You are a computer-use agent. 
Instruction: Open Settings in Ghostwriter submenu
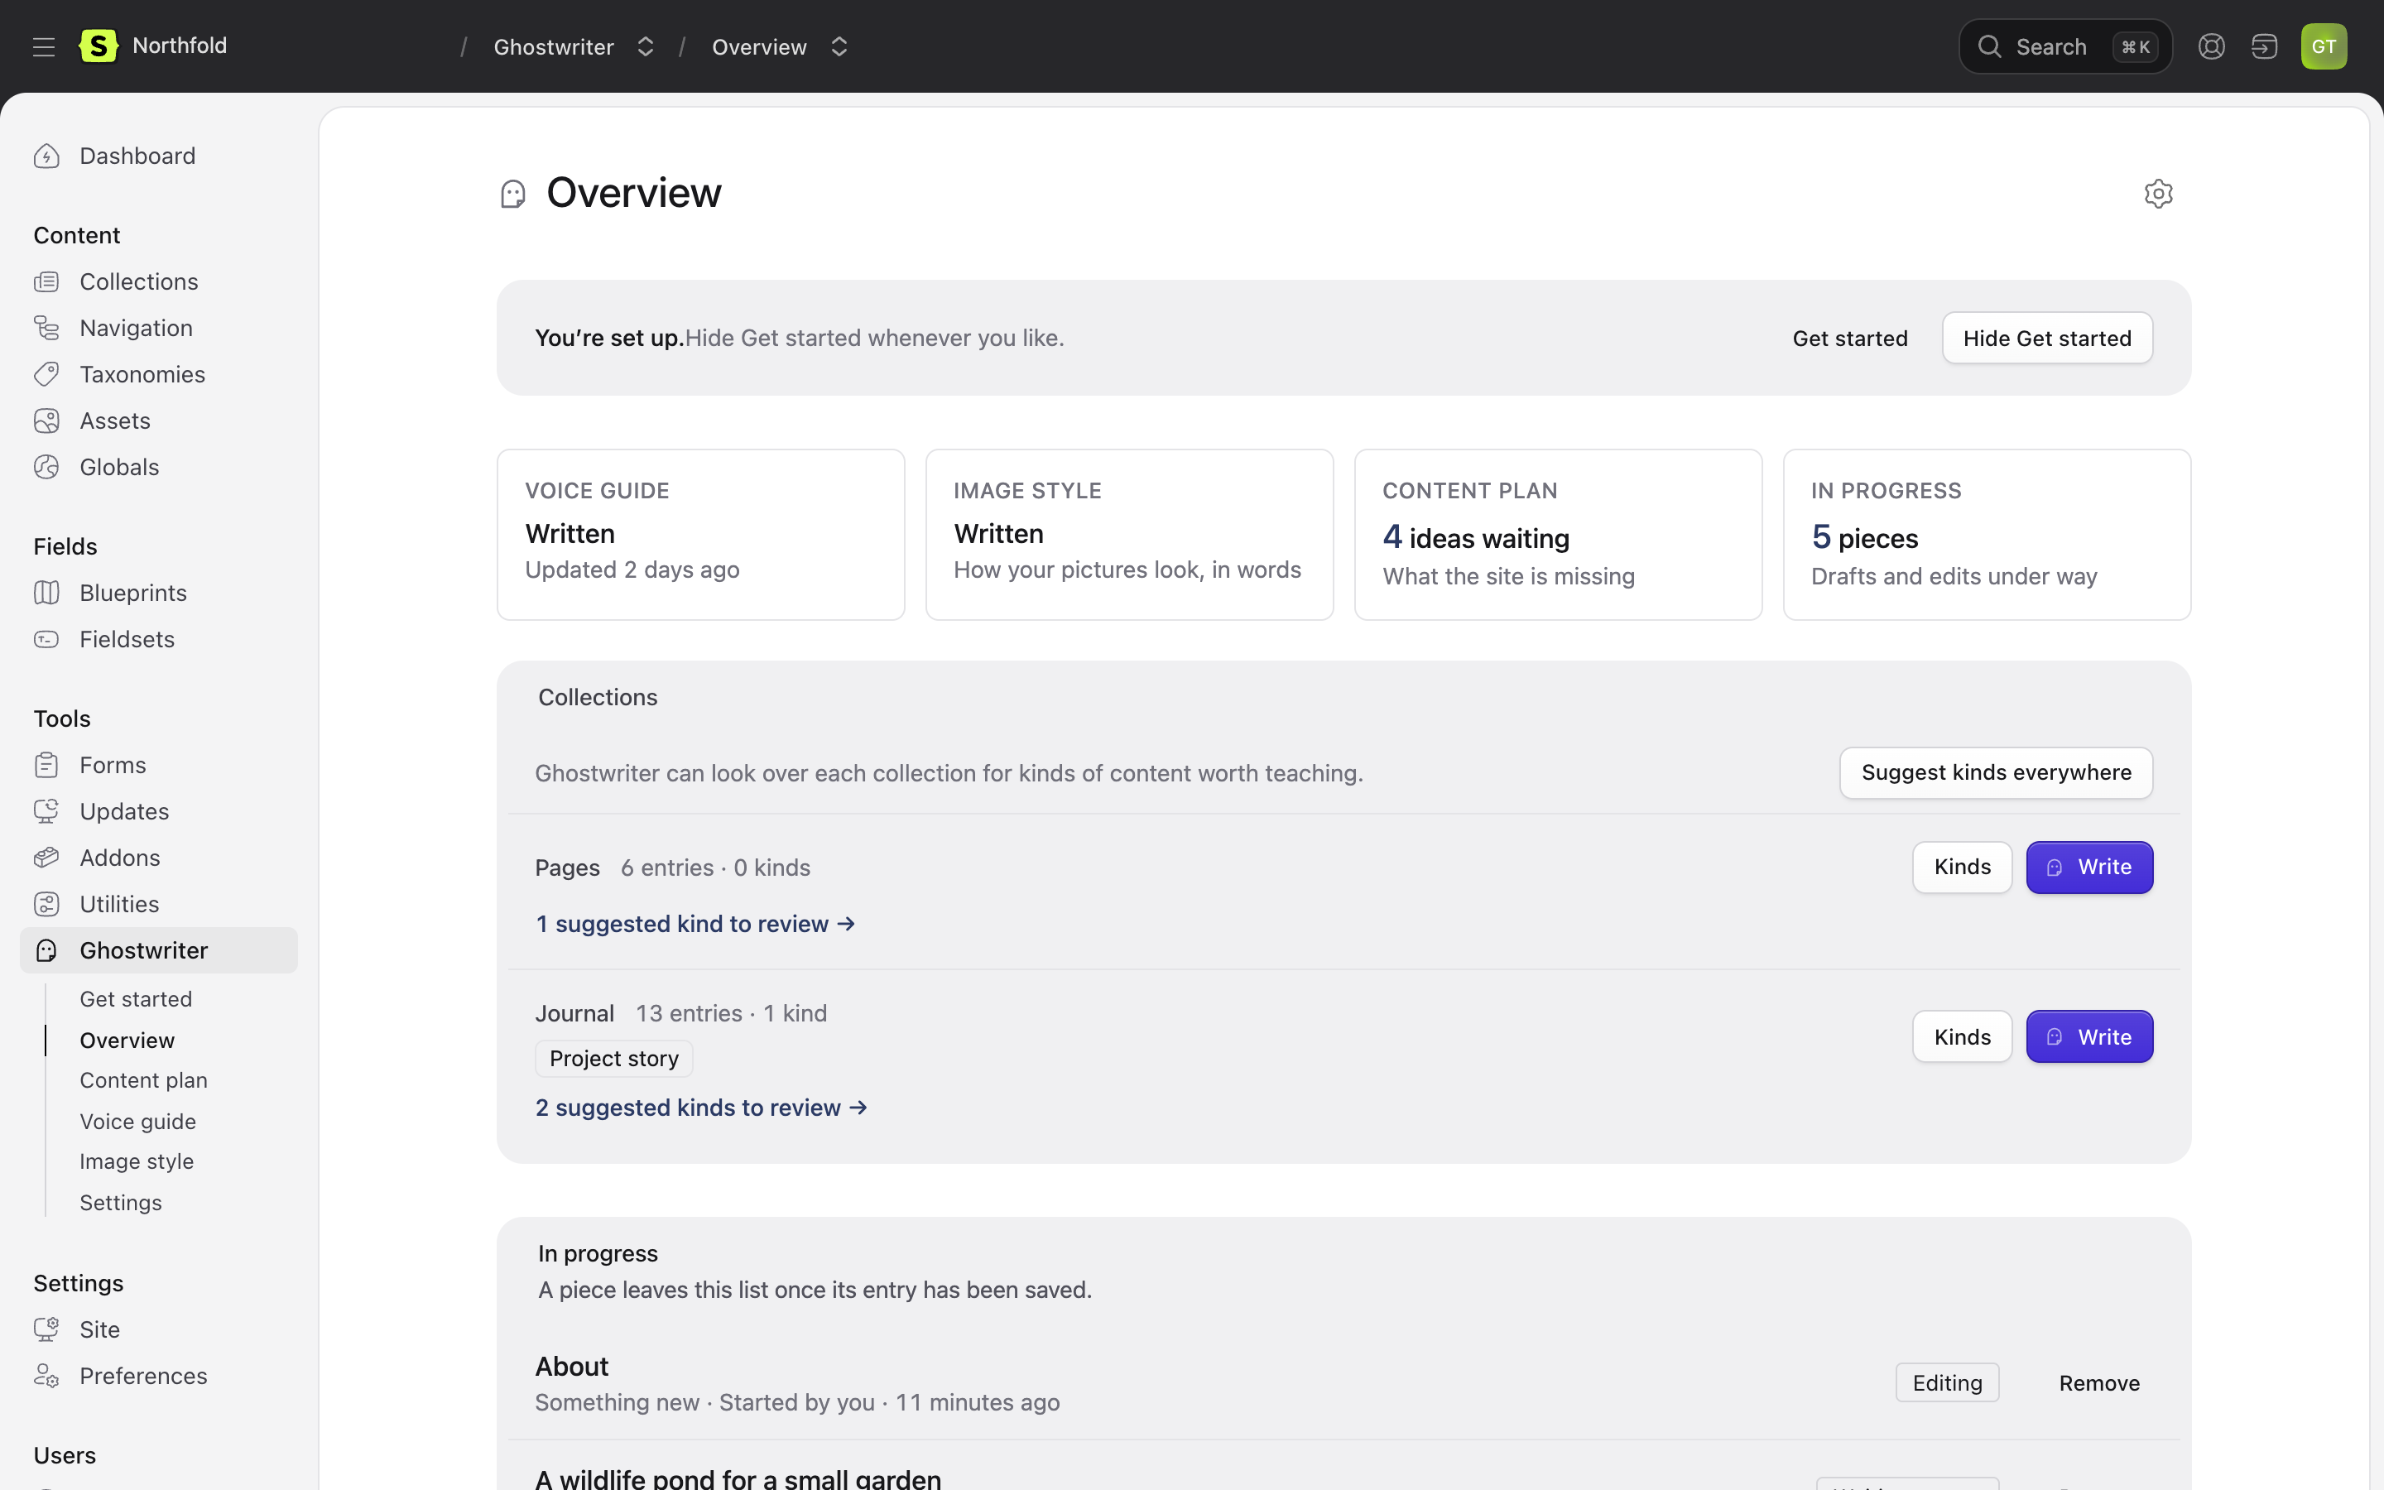point(121,1202)
